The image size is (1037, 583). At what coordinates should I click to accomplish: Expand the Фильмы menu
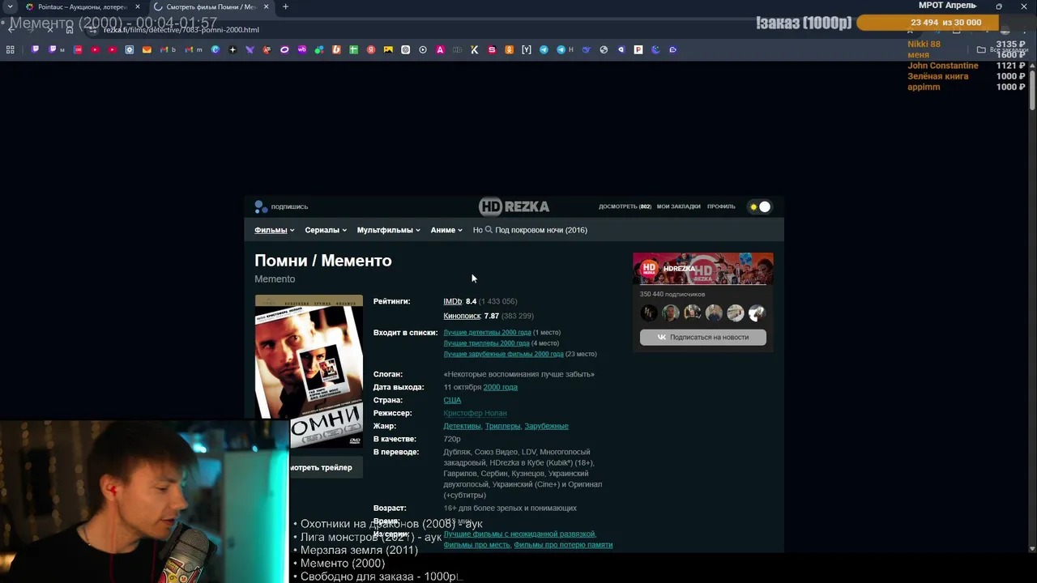274,230
